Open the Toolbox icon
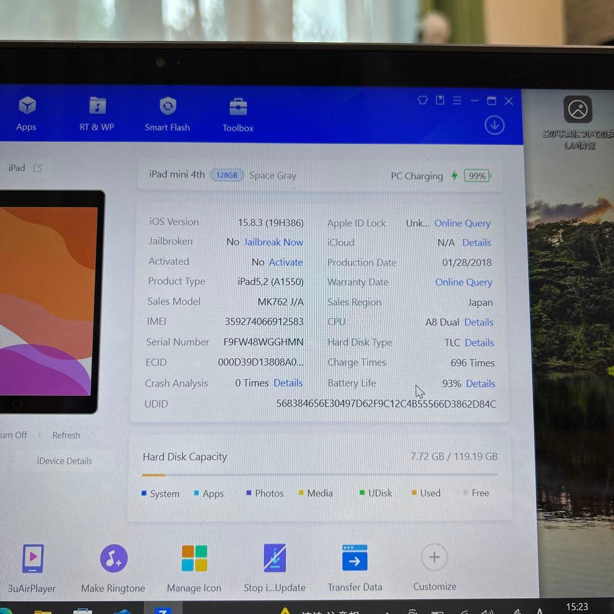Viewport: 614px width, 614px height. coord(238,107)
